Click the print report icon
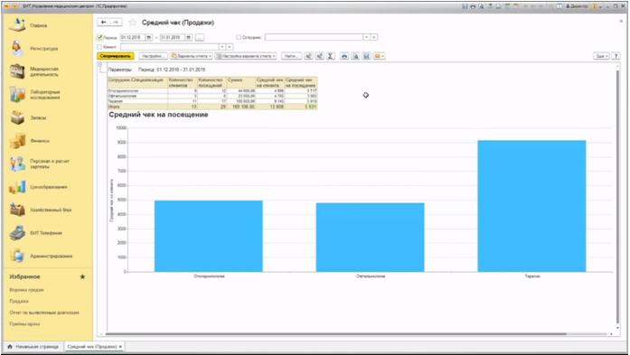This screenshot has width=630, height=355. (344, 56)
